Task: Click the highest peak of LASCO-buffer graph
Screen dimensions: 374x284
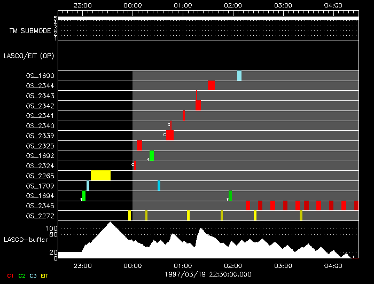Action: tap(110, 223)
